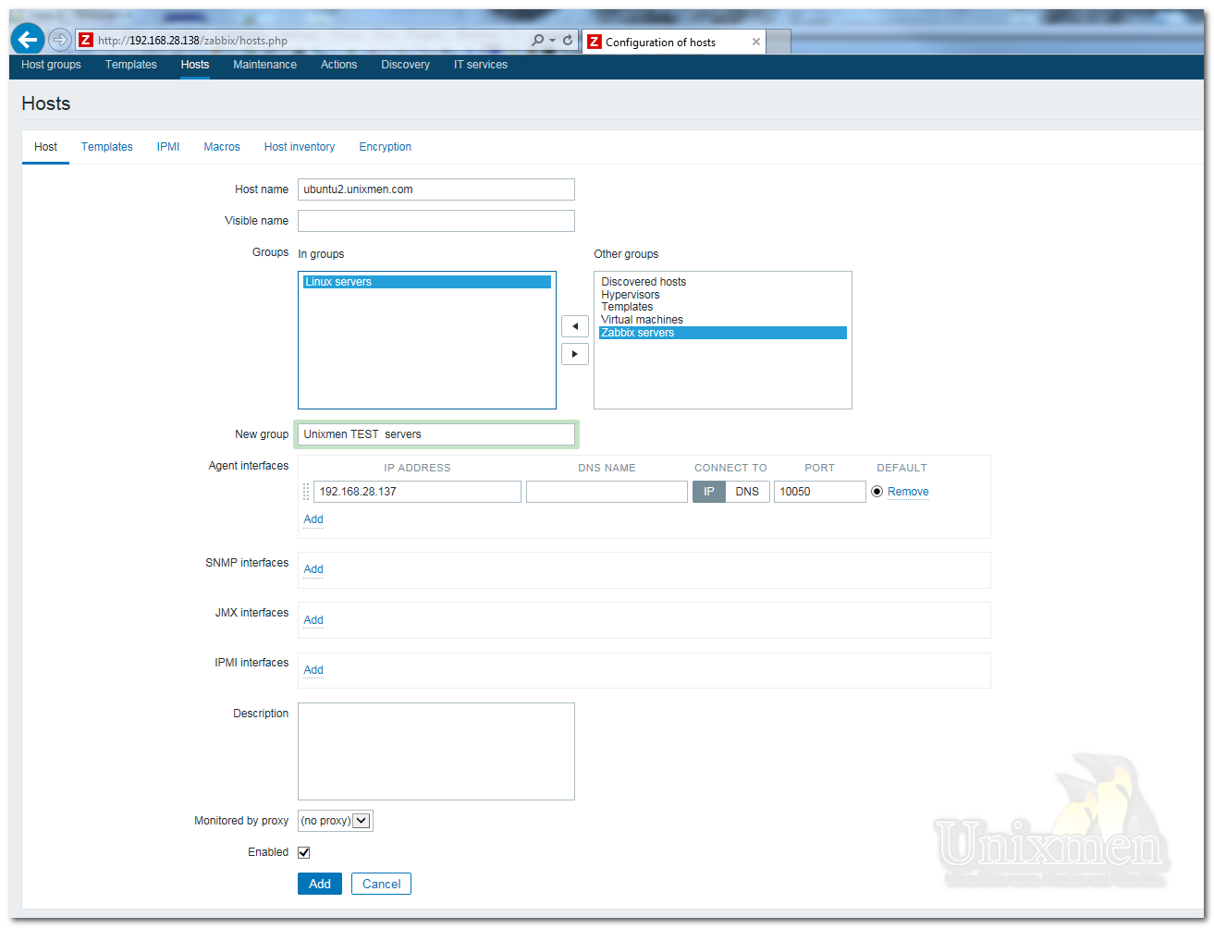Open the IT services menu
Viewport: 1214px width, 928px height.
click(481, 65)
